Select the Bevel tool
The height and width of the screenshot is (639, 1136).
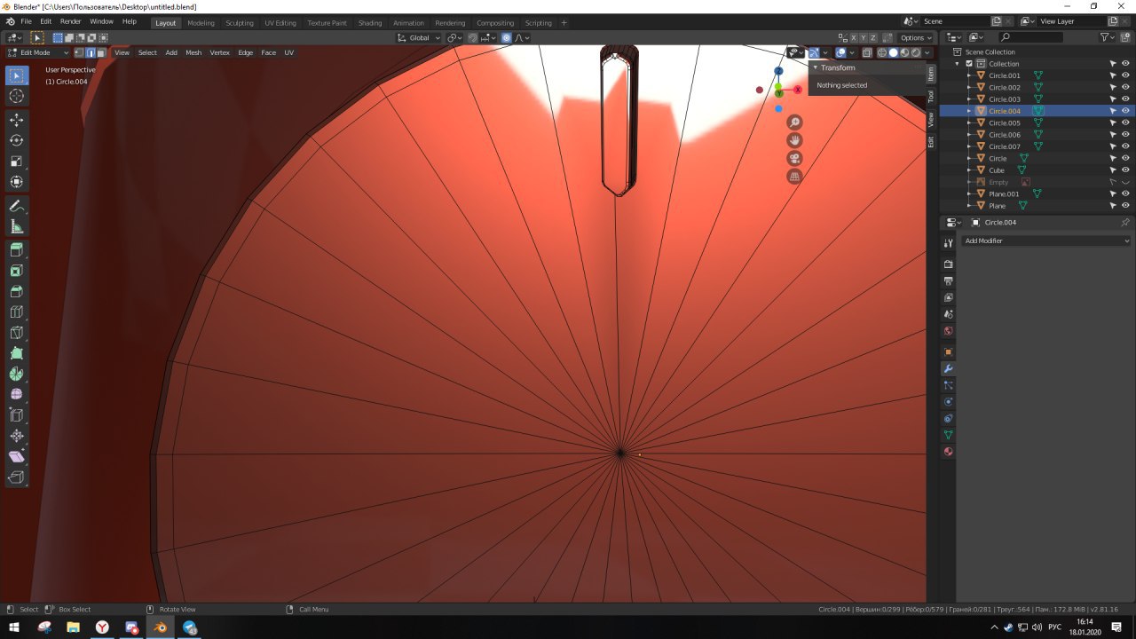[x=16, y=291]
